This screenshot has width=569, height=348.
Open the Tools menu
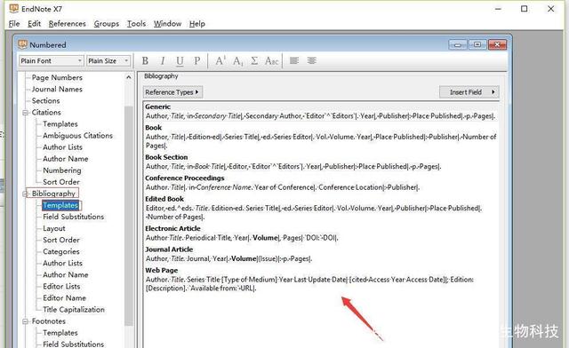tap(136, 24)
